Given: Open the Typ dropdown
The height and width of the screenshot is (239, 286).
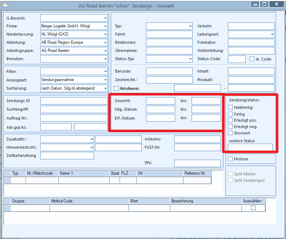Looking at the screenshot, I should coord(190,26).
